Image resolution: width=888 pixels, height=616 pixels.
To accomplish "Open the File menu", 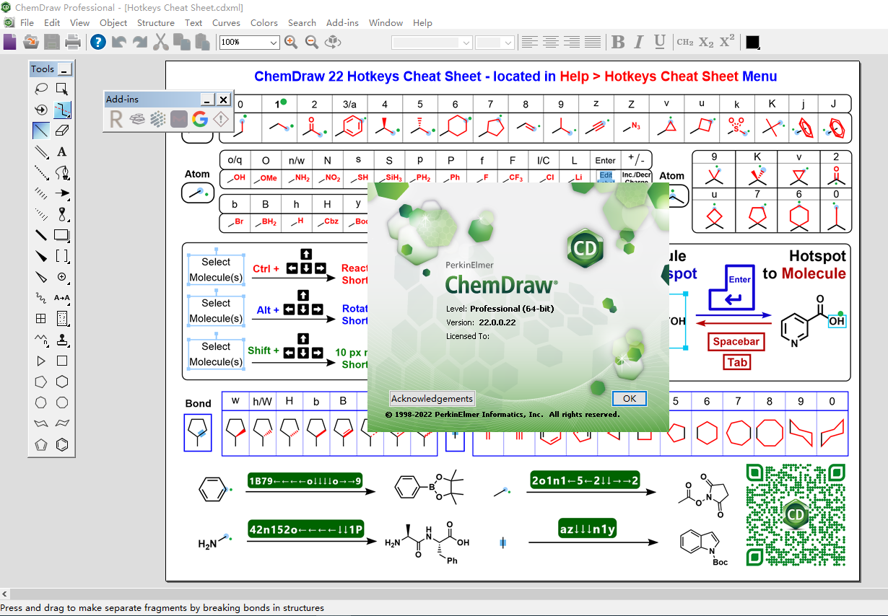I will (27, 23).
